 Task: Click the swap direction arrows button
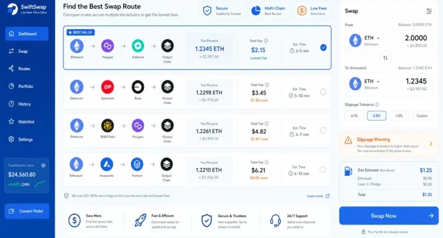[386, 58]
